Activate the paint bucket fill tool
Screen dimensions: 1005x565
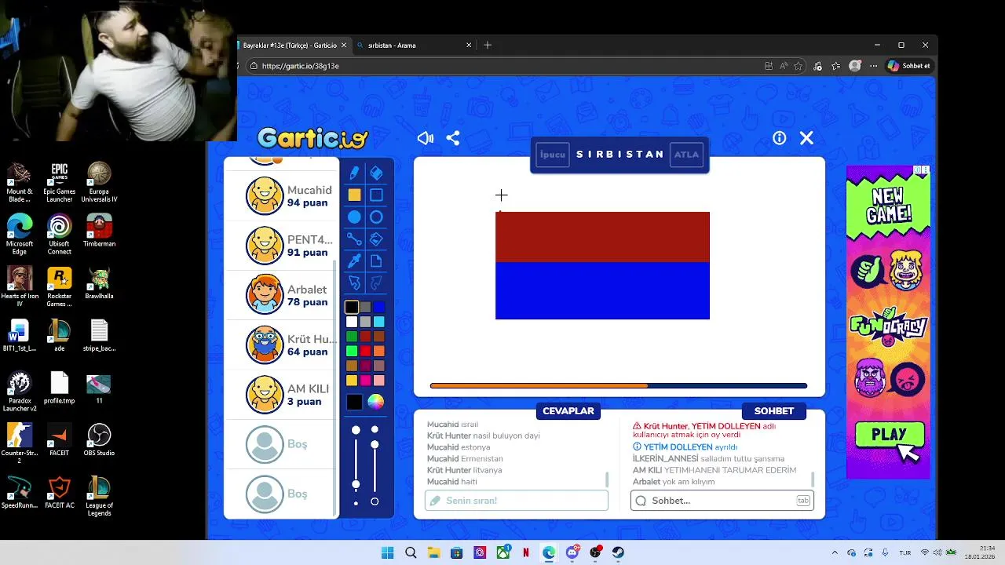[x=376, y=239]
